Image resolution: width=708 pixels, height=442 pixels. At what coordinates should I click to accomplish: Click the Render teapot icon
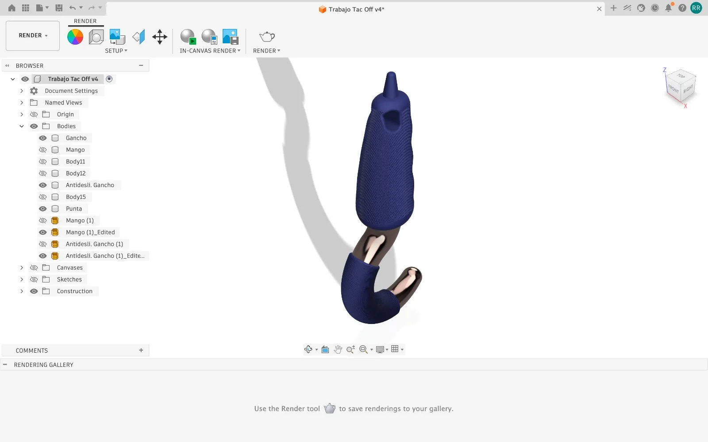267,37
